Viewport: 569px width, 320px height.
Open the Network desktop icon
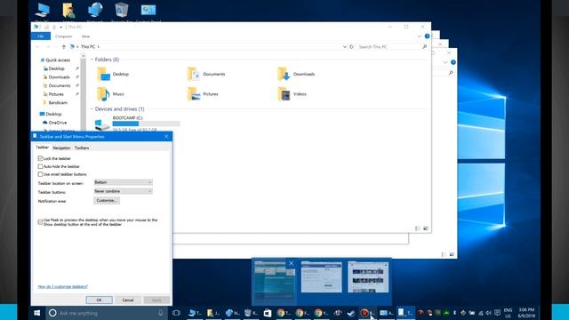point(95,10)
